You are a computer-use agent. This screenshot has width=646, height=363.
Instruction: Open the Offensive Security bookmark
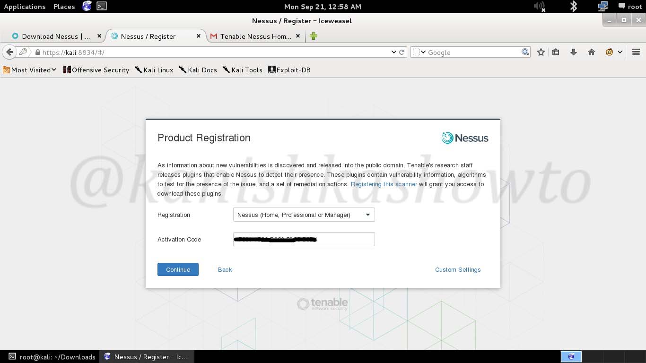pos(96,70)
